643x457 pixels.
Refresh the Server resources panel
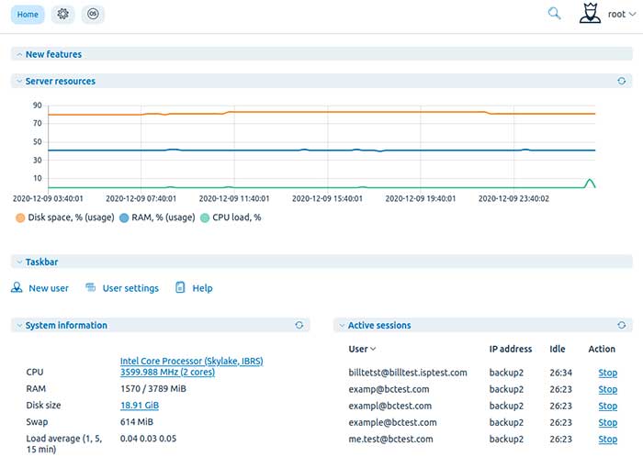[622, 81]
